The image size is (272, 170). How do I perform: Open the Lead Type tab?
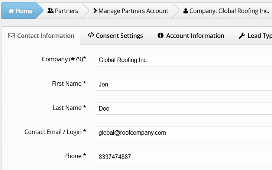tap(255, 36)
